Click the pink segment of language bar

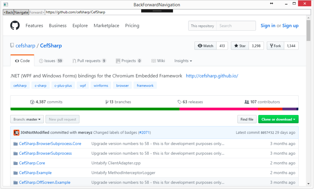coord(219,109)
